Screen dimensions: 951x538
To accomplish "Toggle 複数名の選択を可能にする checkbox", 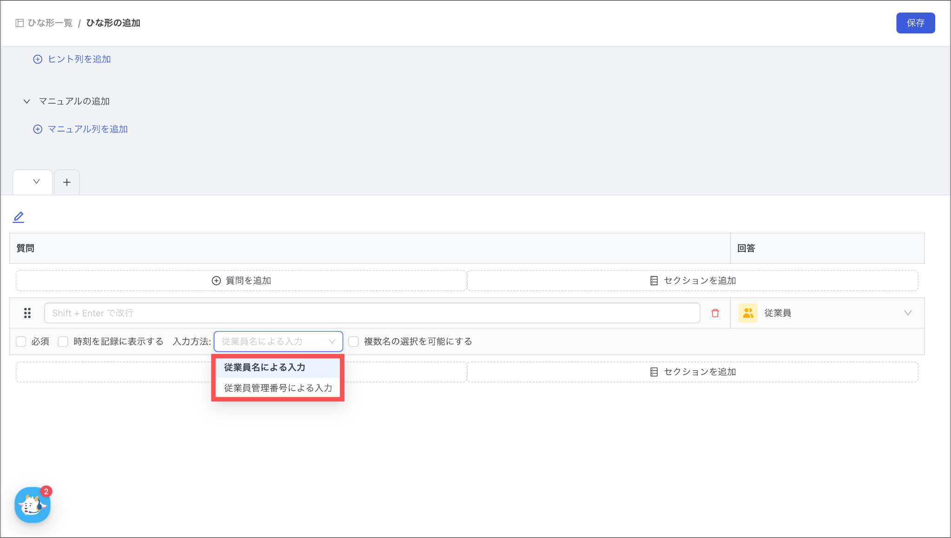I will click(354, 342).
